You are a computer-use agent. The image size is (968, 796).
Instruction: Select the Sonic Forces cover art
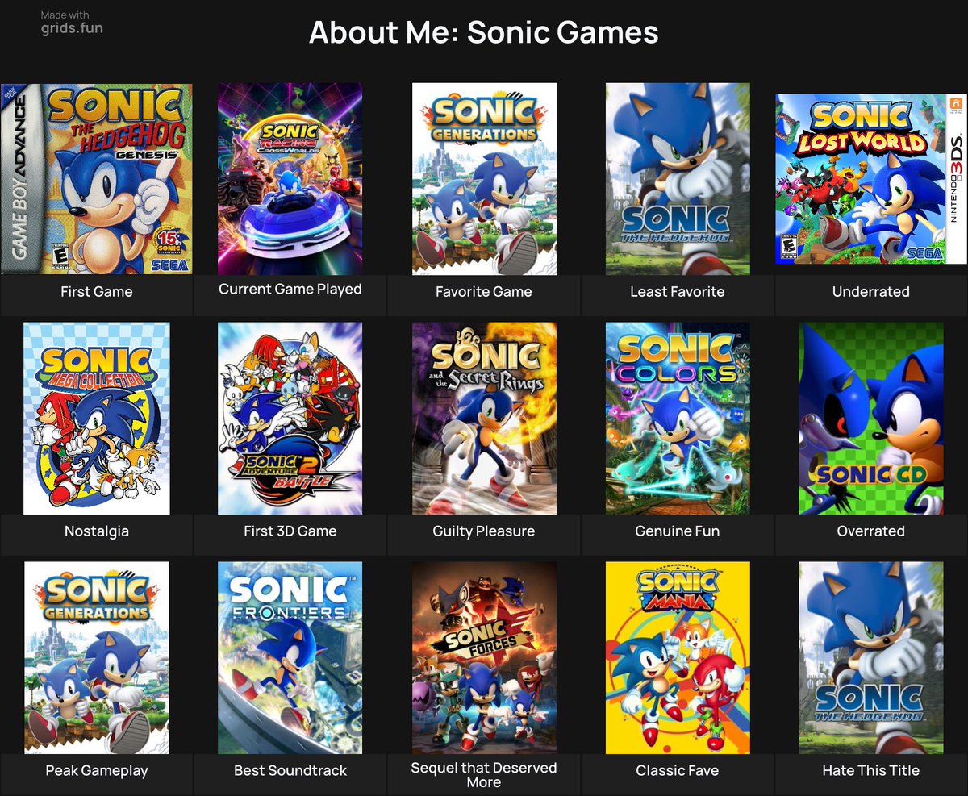(484, 658)
